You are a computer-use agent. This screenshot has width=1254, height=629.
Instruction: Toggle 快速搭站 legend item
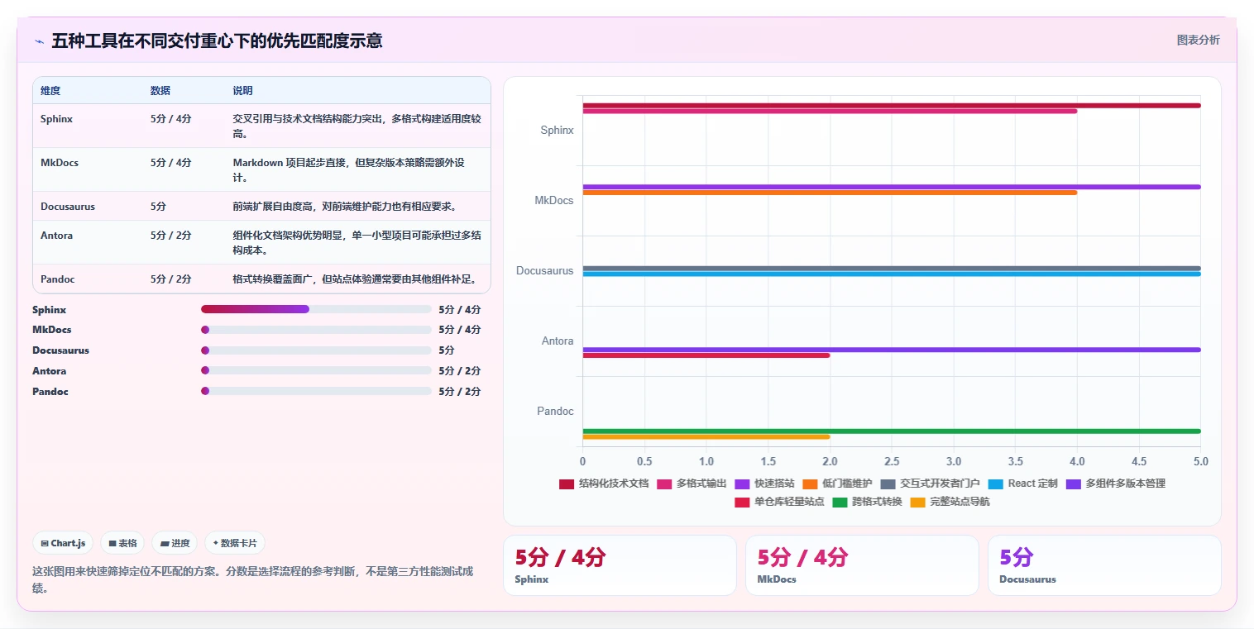coord(764,484)
